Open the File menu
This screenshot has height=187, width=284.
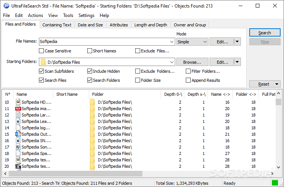click(6, 15)
